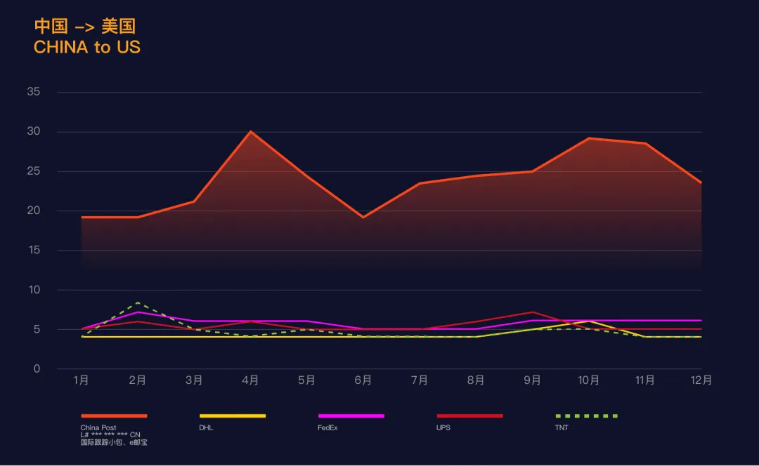Click the China Post line peak at 4月

tap(250, 131)
